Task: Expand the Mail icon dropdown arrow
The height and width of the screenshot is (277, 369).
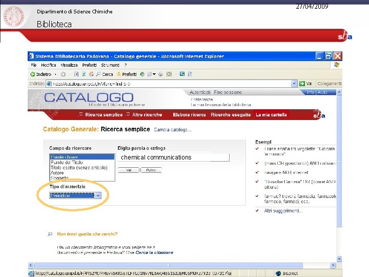Action: (x=154, y=74)
